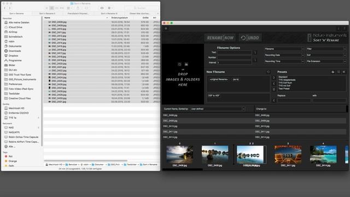Switch Finder to column view
The width and height of the screenshot is (350, 197).
tap(57, 8)
